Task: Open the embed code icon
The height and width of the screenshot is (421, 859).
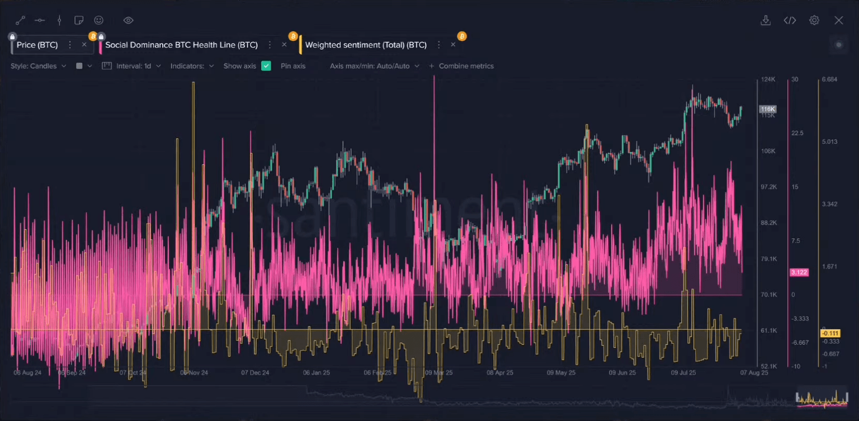Action: 790,21
